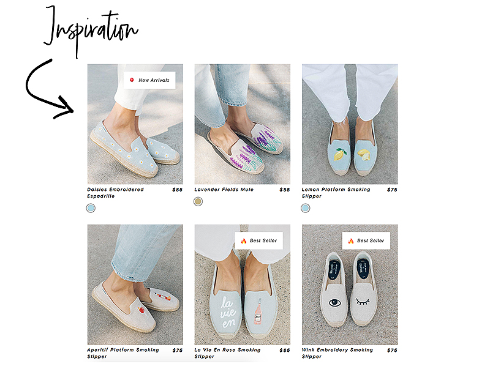
Task: Click the Daisies Embroidered Espadrille title link
Action: (x=115, y=193)
